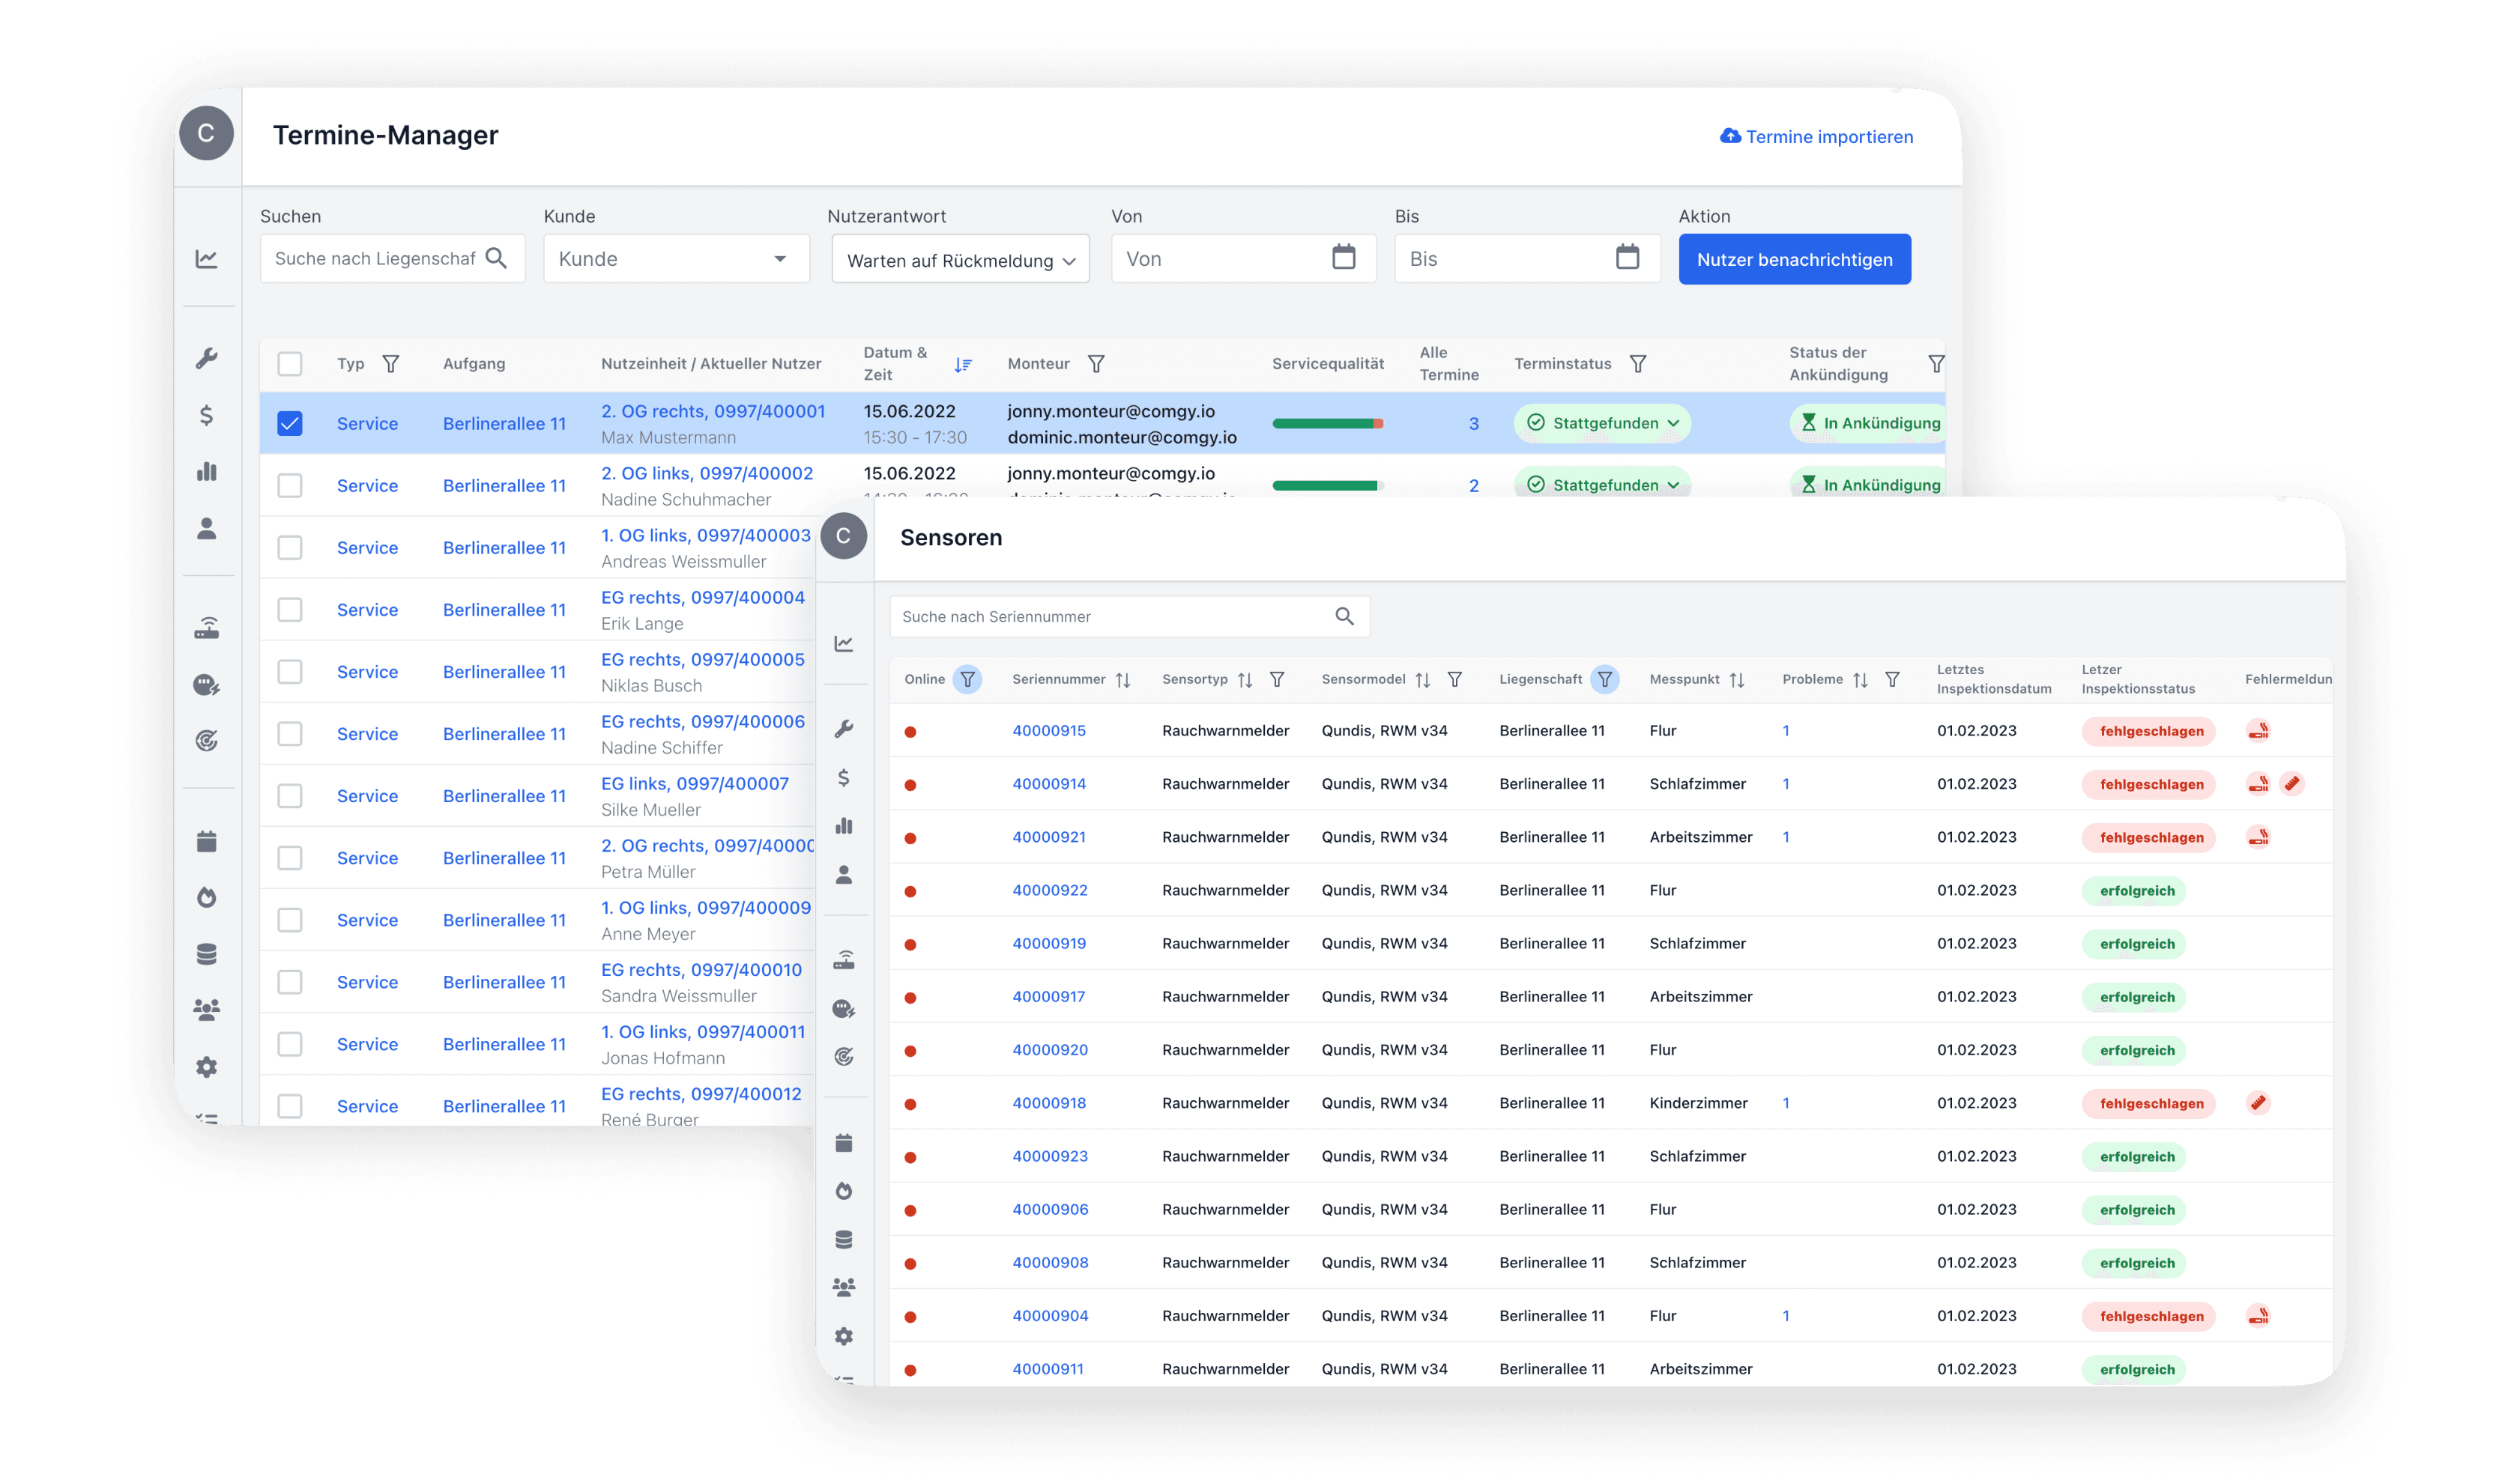Click the wrench icon in the Termine-Manager sidebar
The height and width of the screenshot is (1474, 2520).
(x=206, y=359)
